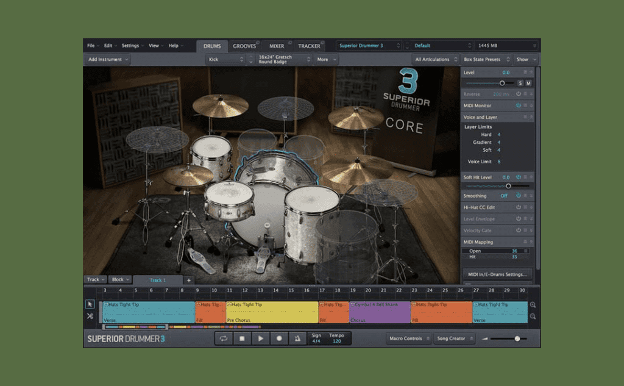Toggle the MIDI Monitor power button
This screenshot has width=624, height=386.
[519, 105]
